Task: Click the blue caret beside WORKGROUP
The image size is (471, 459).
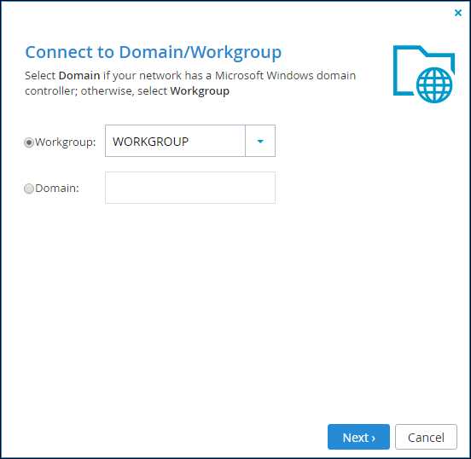Action: pos(260,141)
